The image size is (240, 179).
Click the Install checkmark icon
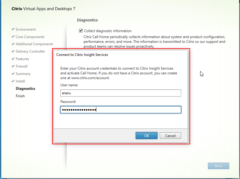pyautogui.click(x=13, y=81)
